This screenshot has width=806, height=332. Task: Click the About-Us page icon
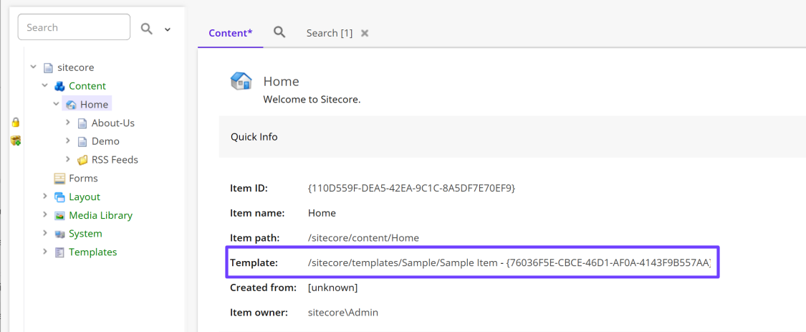click(x=82, y=123)
